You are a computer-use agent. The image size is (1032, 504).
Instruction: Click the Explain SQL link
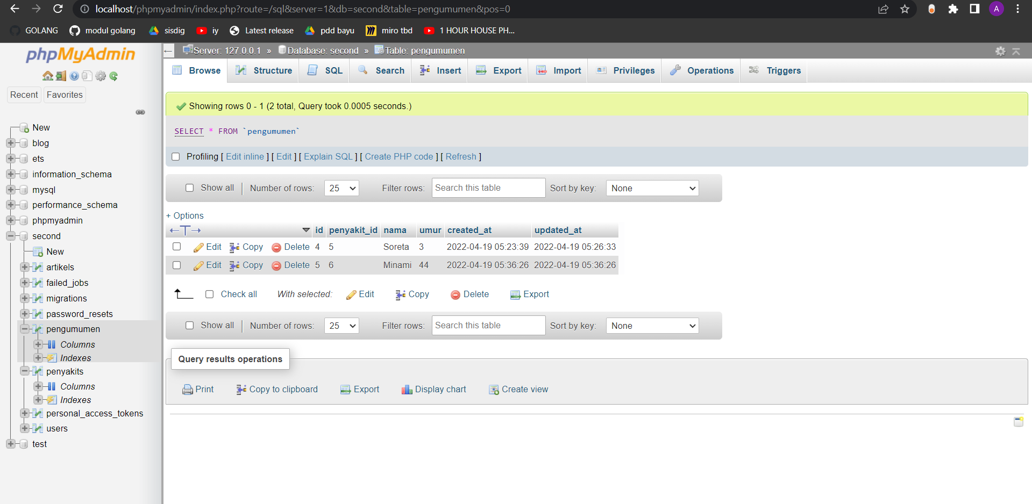pyautogui.click(x=328, y=156)
